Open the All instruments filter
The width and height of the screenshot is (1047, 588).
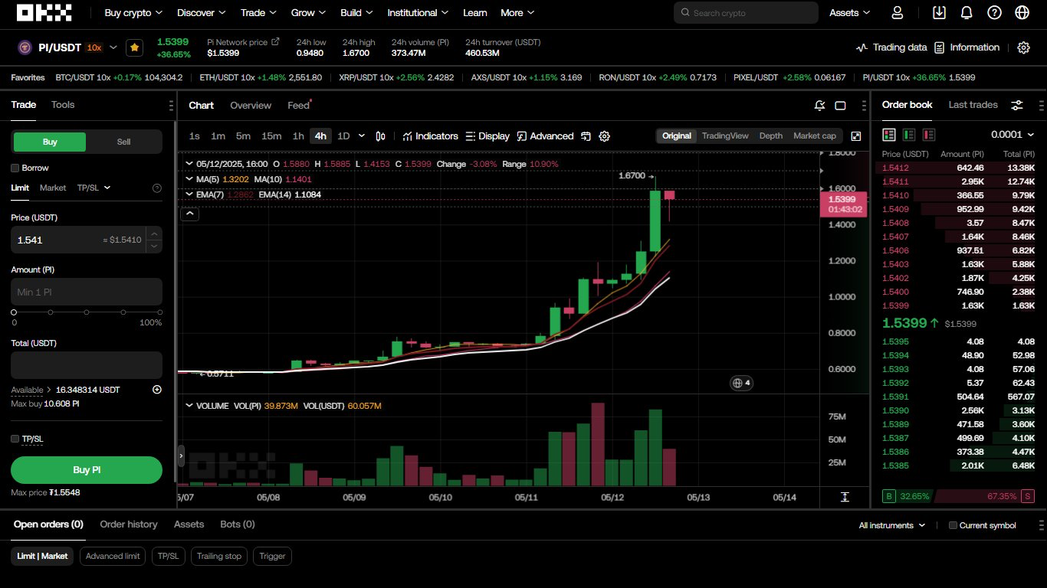coord(892,525)
